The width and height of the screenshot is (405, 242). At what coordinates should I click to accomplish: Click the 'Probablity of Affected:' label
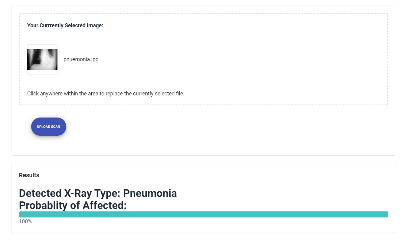click(x=73, y=205)
